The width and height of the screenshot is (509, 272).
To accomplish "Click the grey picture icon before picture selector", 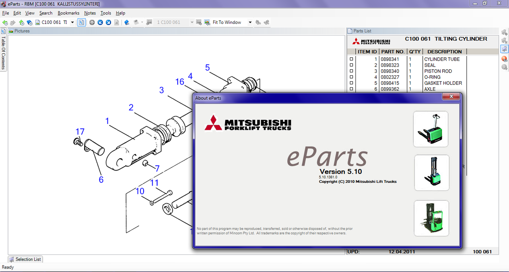I will coord(150,23).
